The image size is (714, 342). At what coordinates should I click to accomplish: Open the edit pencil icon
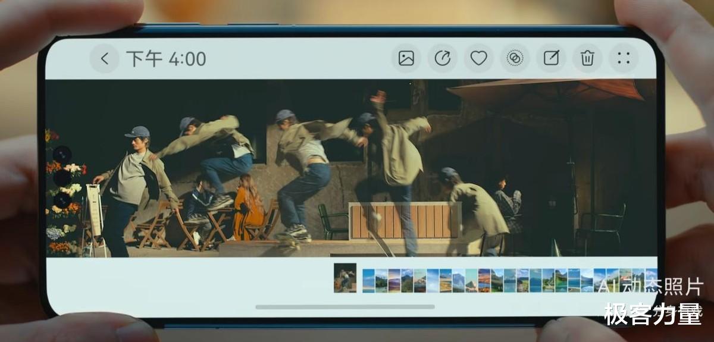coord(551,58)
